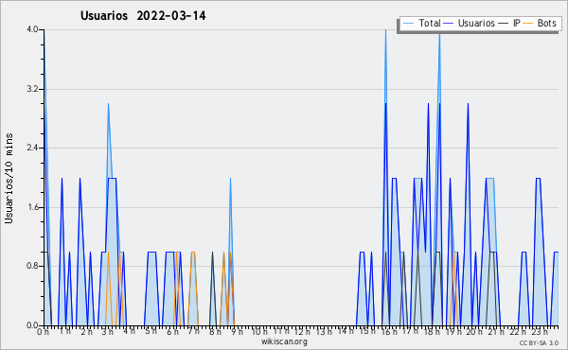This screenshot has width=568, height=350.
Task: Click the y-axis value 2.4
Action: pos(32,148)
